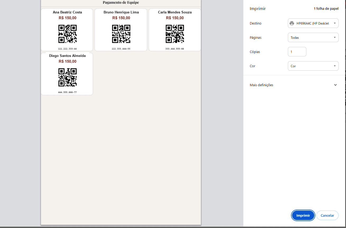The height and width of the screenshot is (228, 346).
Task: Expand Mais definições section
Action: 294,85
